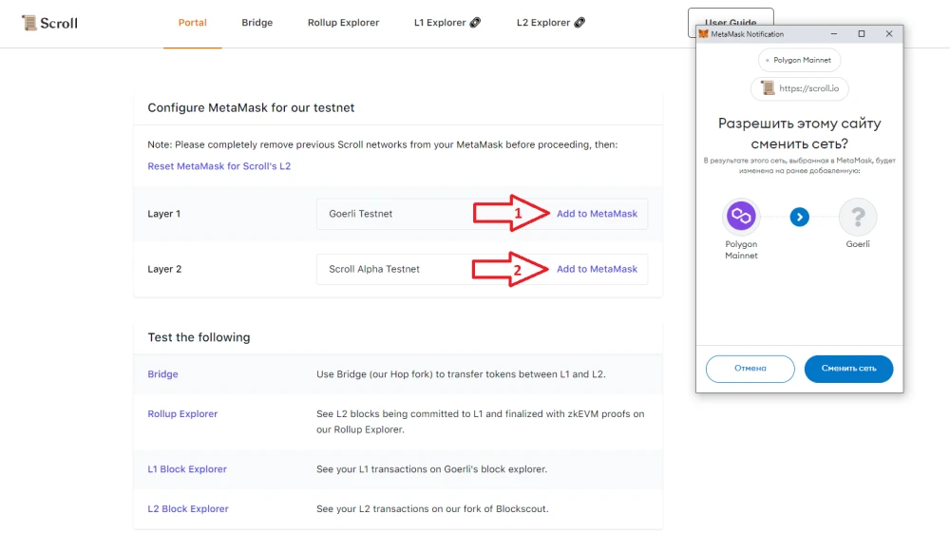Open the L1 Block Explorer link

[x=187, y=468]
